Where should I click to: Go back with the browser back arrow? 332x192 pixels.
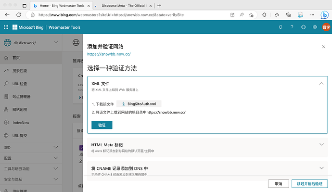pos(7,15)
